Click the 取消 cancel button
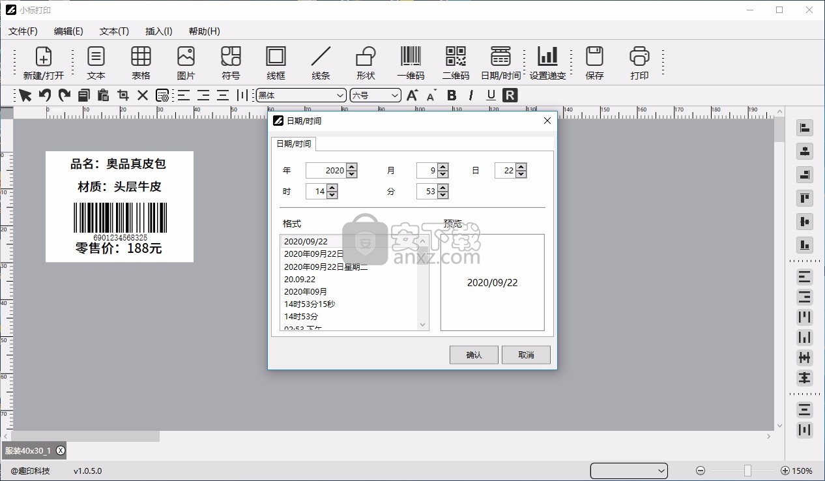This screenshot has width=825, height=481. (526, 355)
